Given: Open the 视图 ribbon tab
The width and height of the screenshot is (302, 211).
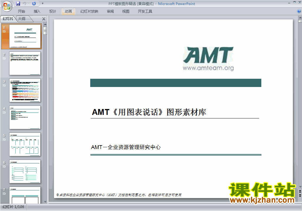Looking at the screenshot, I should click(x=126, y=11).
